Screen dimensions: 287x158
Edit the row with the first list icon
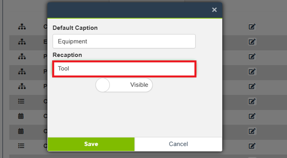coord(252,101)
